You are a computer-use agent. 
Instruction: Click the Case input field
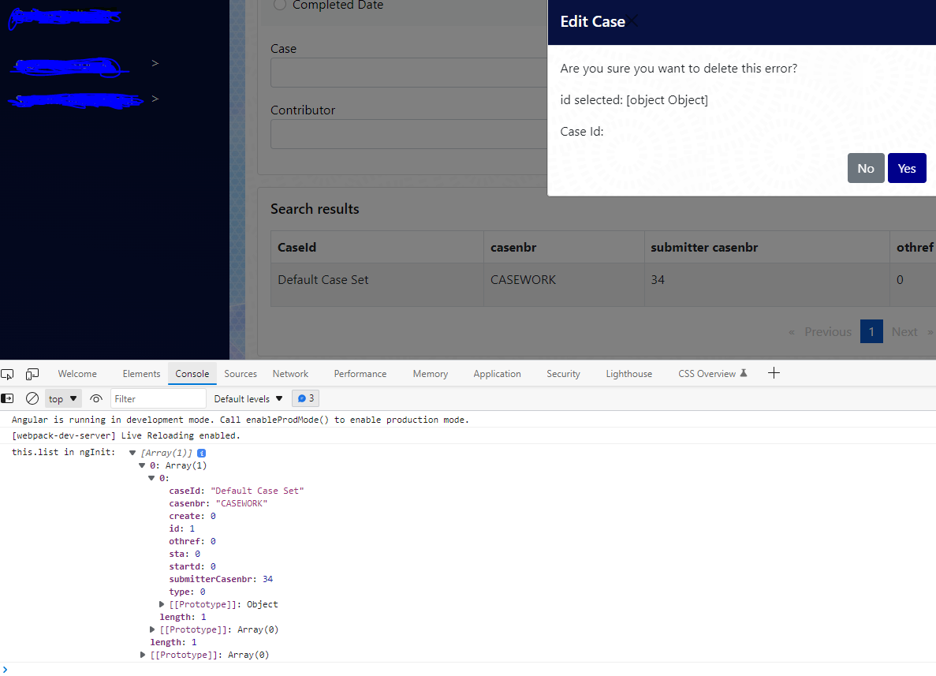click(409, 73)
